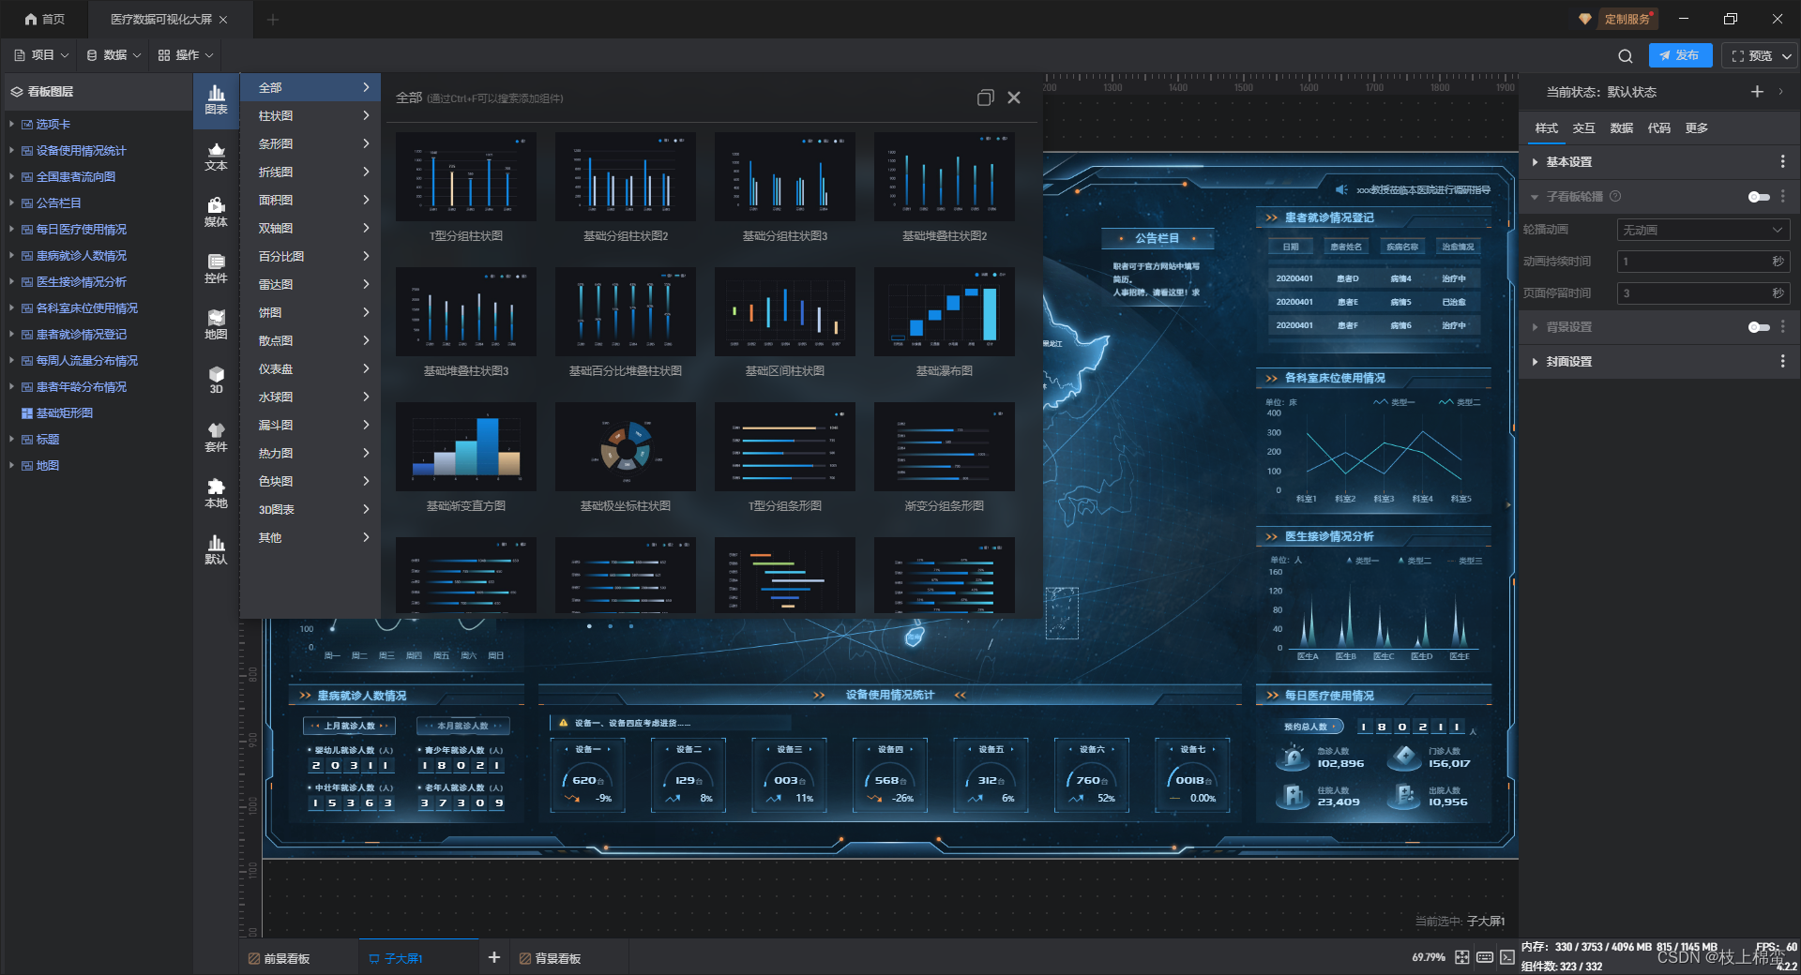This screenshot has width=1801, height=975.
Task: Select the 基础矩形图 layer
Action: point(65,412)
